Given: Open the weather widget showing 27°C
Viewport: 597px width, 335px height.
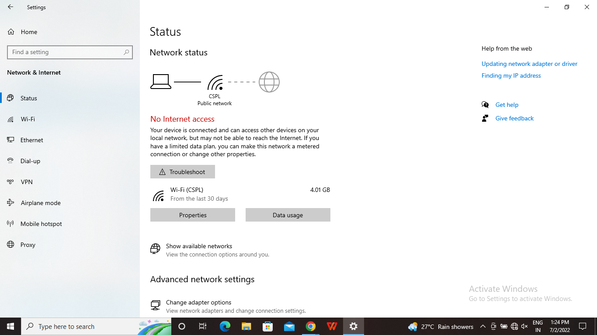Looking at the screenshot, I should coord(441,326).
